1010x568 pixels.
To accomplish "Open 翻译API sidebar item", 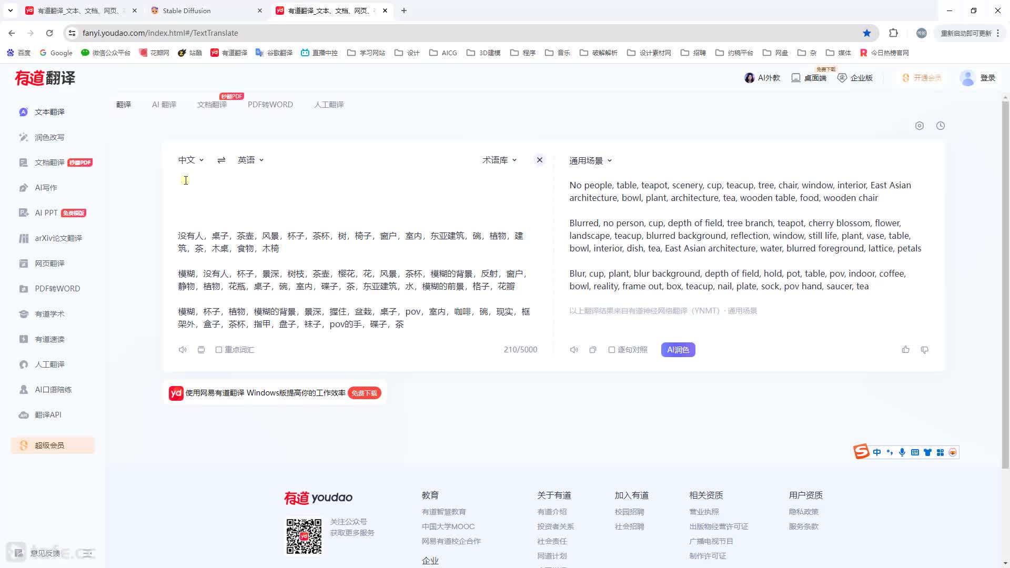I will click(48, 415).
